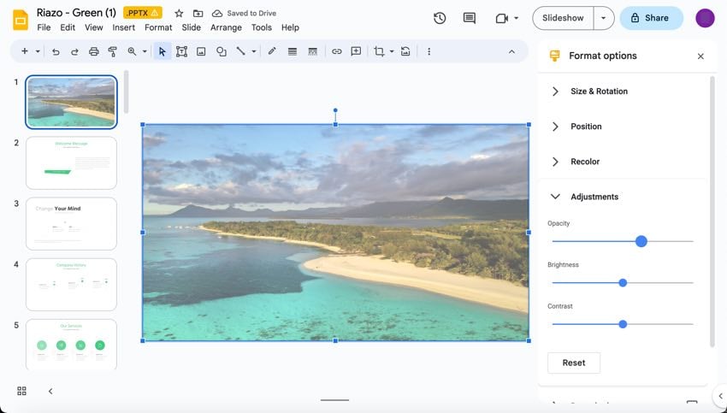Click the undo arrow in toolbar
Viewport: 727px width, 413px height.
click(x=56, y=51)
